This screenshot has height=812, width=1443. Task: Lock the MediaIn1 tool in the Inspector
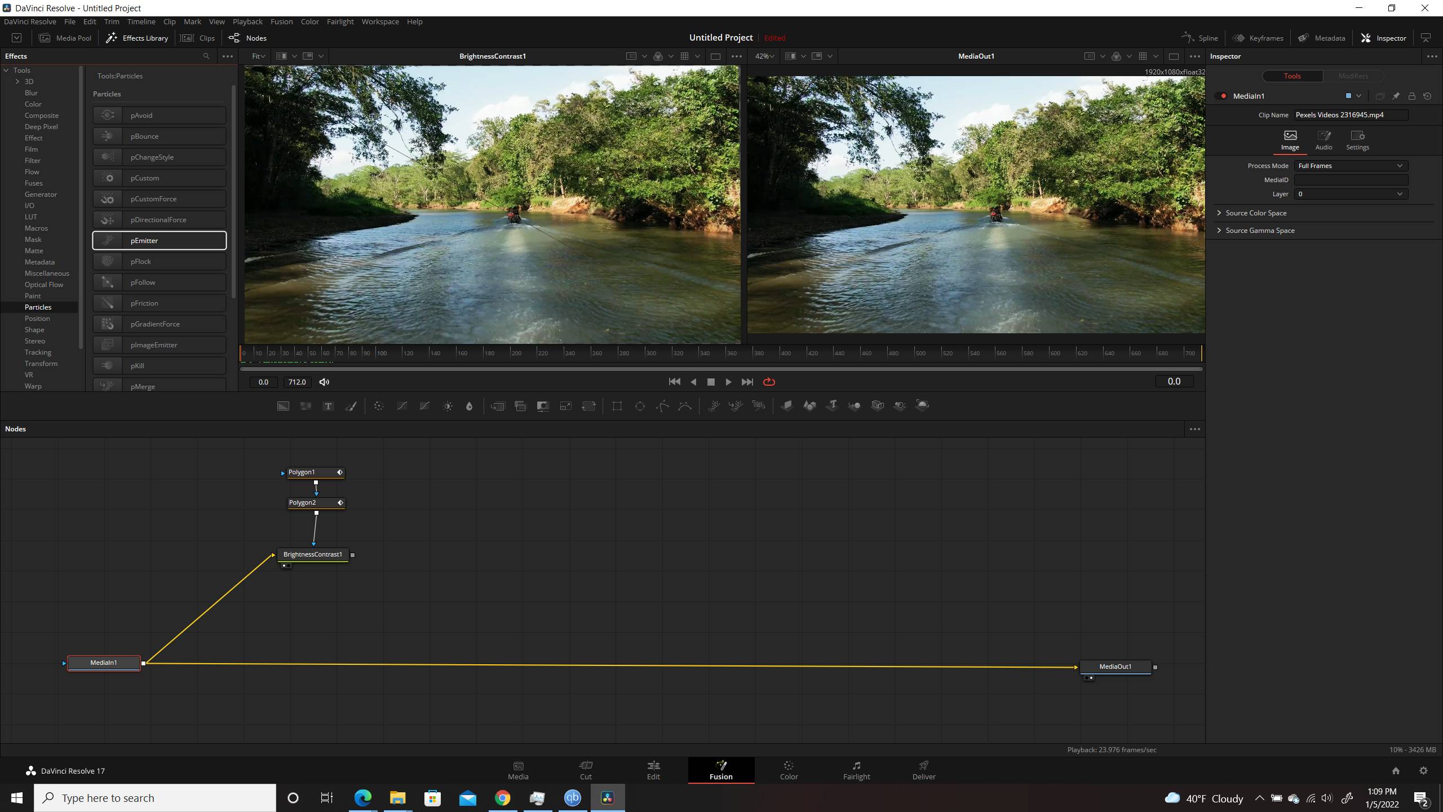coord(1411,96)
